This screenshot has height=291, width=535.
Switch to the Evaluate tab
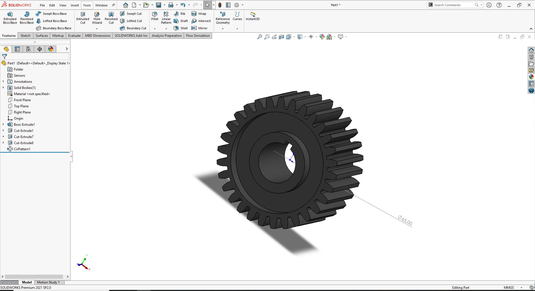pyautogui.click(x=74, y=36)
